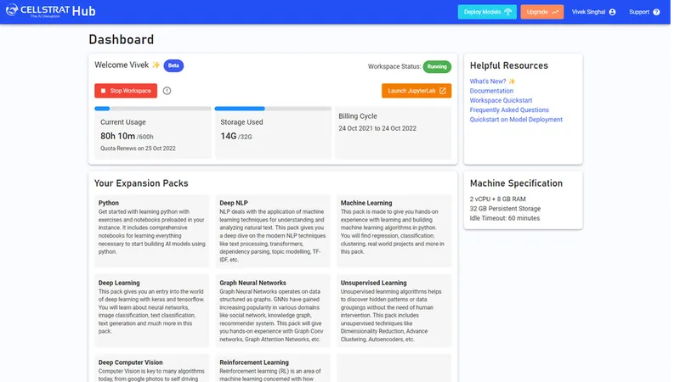
Task: Open the Deep NLP expansion pack
Action: tap(273, 230)
